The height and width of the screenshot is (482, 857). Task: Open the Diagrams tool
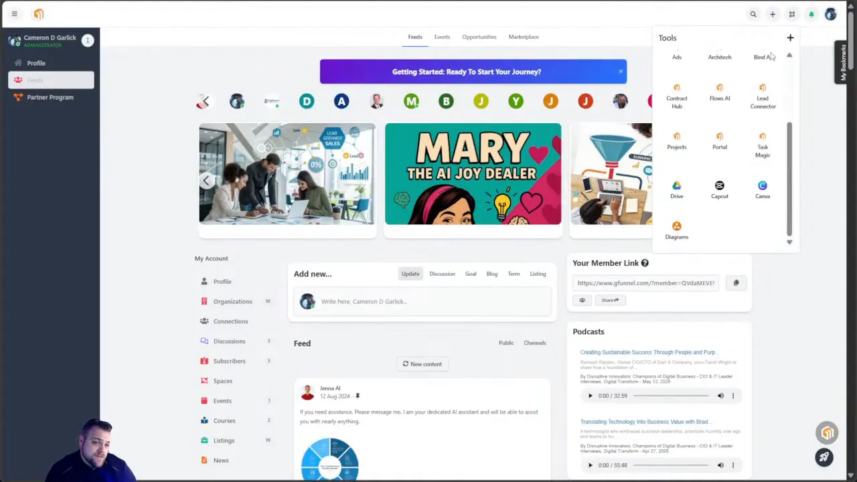point(677,230)
